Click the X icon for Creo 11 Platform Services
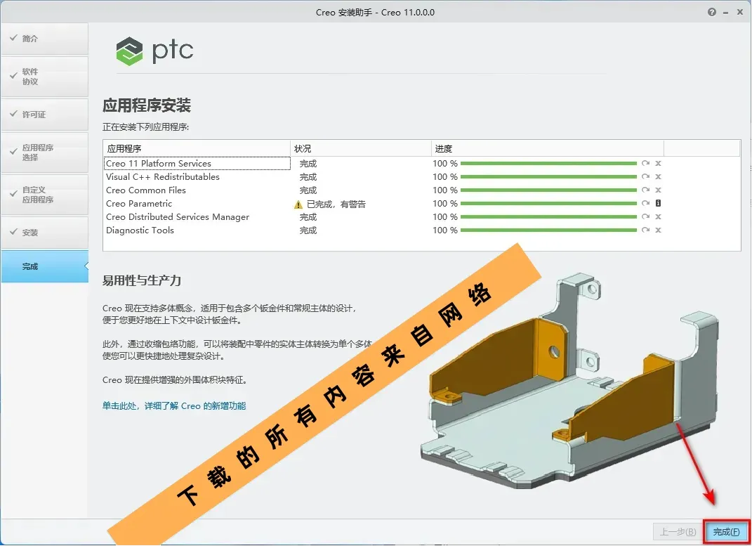Viewport: 752px width, 546px height. (659, 163)
